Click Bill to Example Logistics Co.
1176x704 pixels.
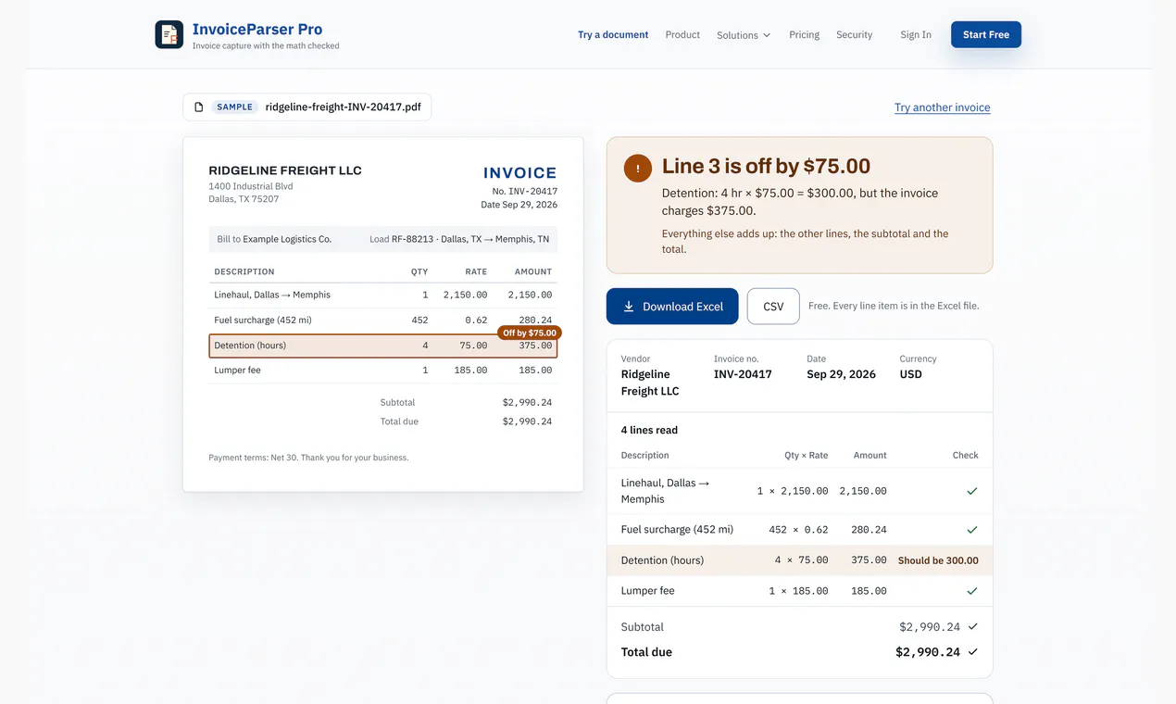pos(274,239)
